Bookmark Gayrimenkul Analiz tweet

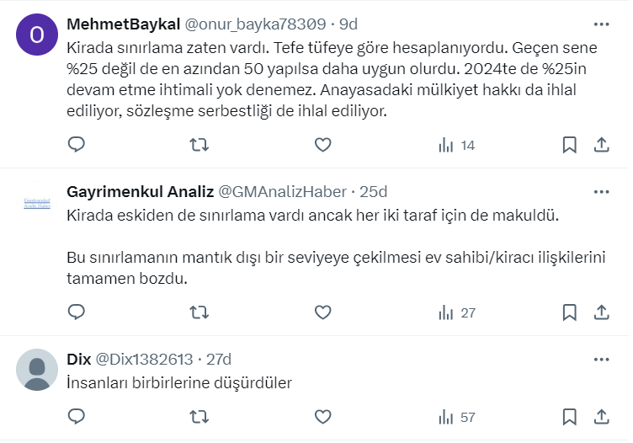click(x=570, y=312)
